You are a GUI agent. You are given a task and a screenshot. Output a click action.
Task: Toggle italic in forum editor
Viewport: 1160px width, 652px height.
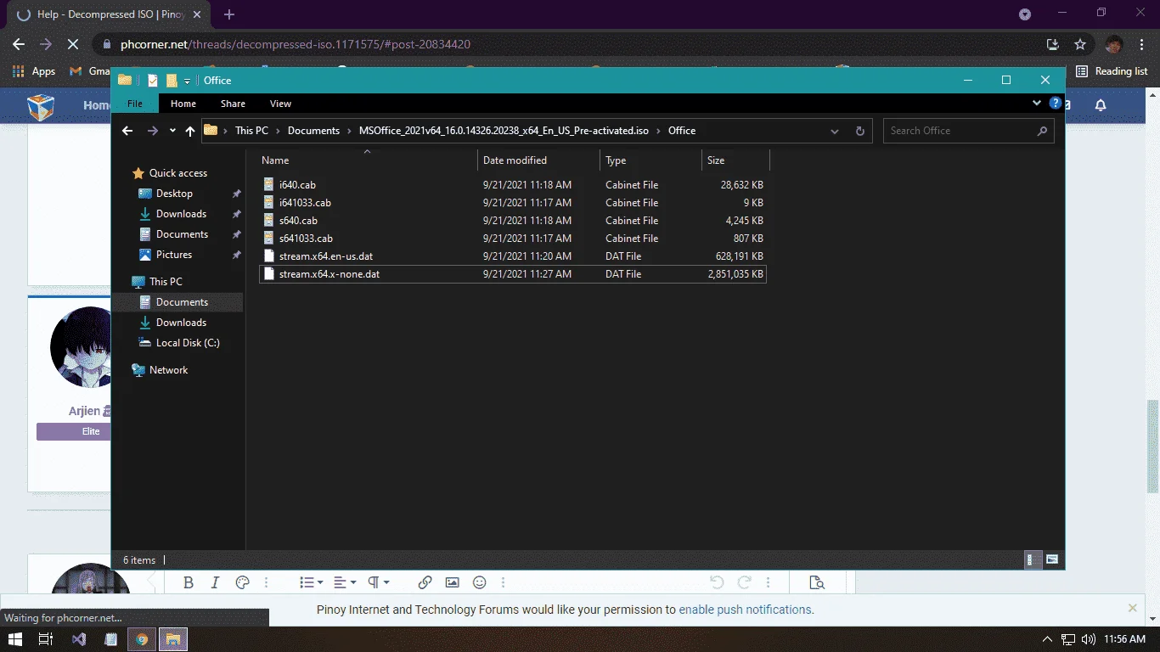[215, 582]
